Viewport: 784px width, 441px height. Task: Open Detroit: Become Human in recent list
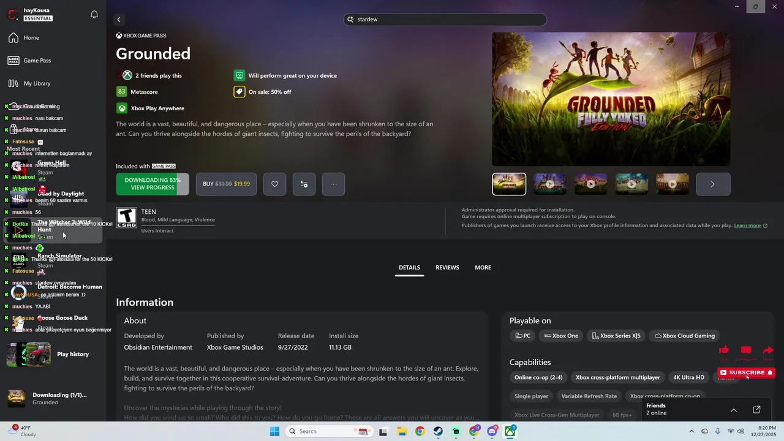click(53, 291)
